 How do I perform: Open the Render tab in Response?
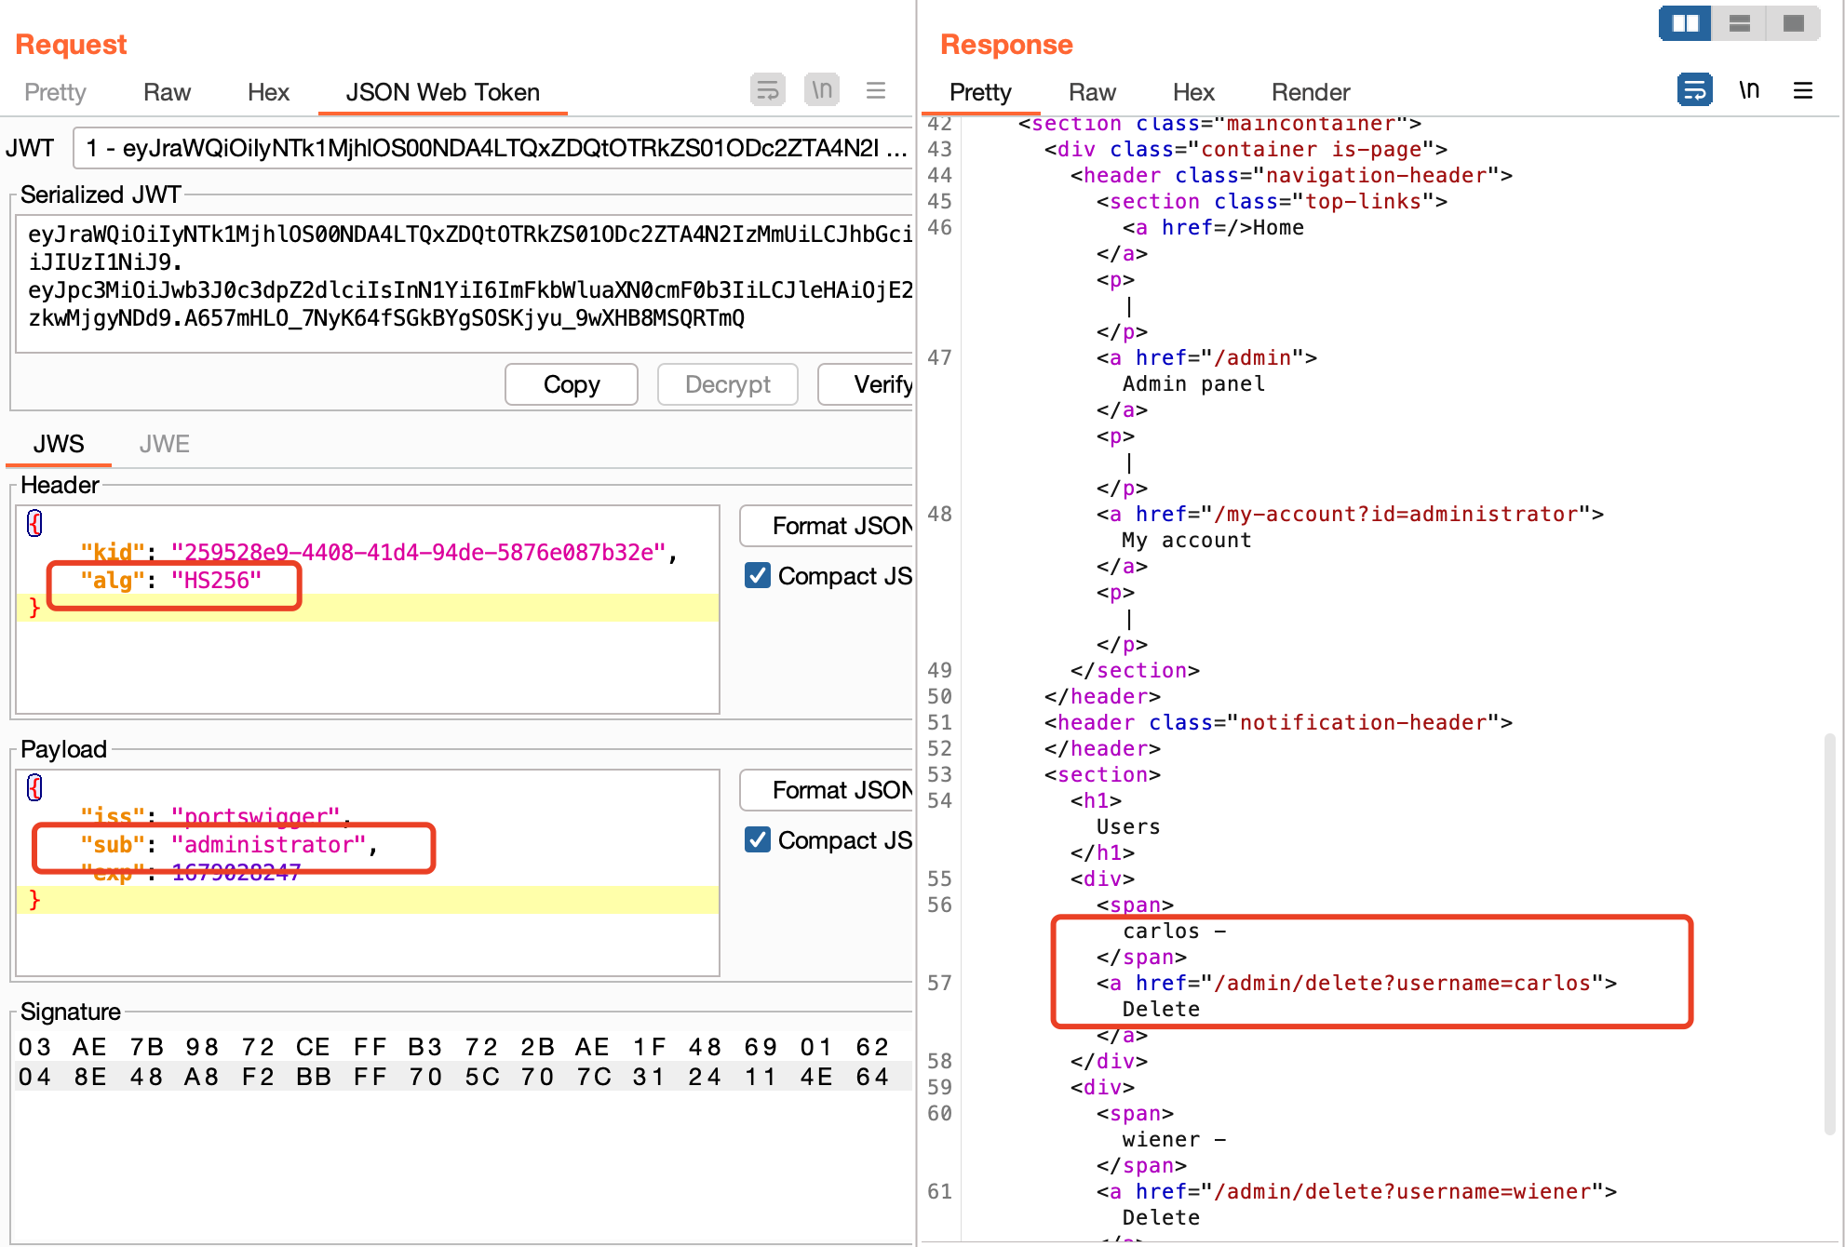tap(1310, 92)
